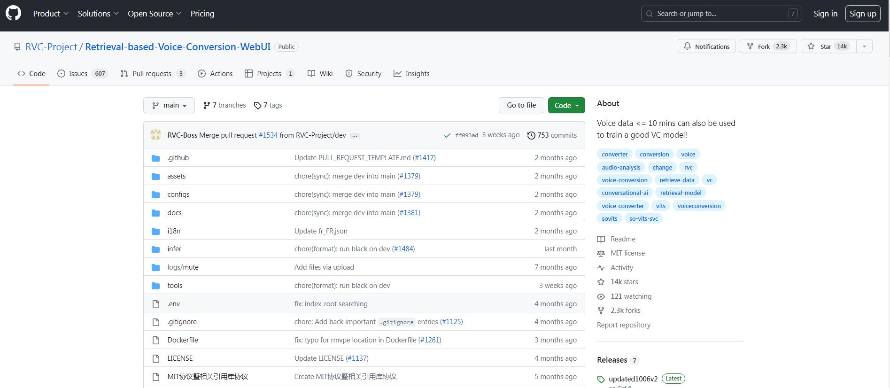This screenshot has height=388, width=890.
Task: Click Report repository link
Action: coord(624,325)
